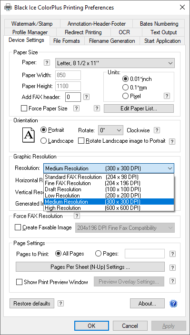Check Show Print Preview Window
The width and height of the screenshot is (190, 335).
tap(19, 282)
